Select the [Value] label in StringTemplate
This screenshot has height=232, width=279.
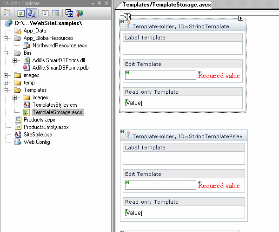click(x=133, y=103)
